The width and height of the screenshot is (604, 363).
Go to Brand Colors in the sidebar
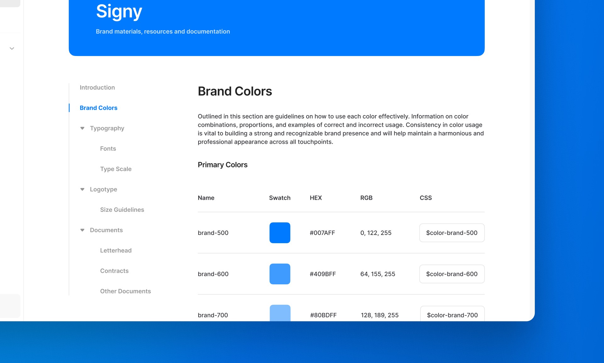coord(98,108)
